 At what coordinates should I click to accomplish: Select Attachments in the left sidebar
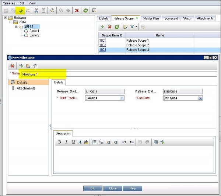pyautogui.click(x=26, y=88)
